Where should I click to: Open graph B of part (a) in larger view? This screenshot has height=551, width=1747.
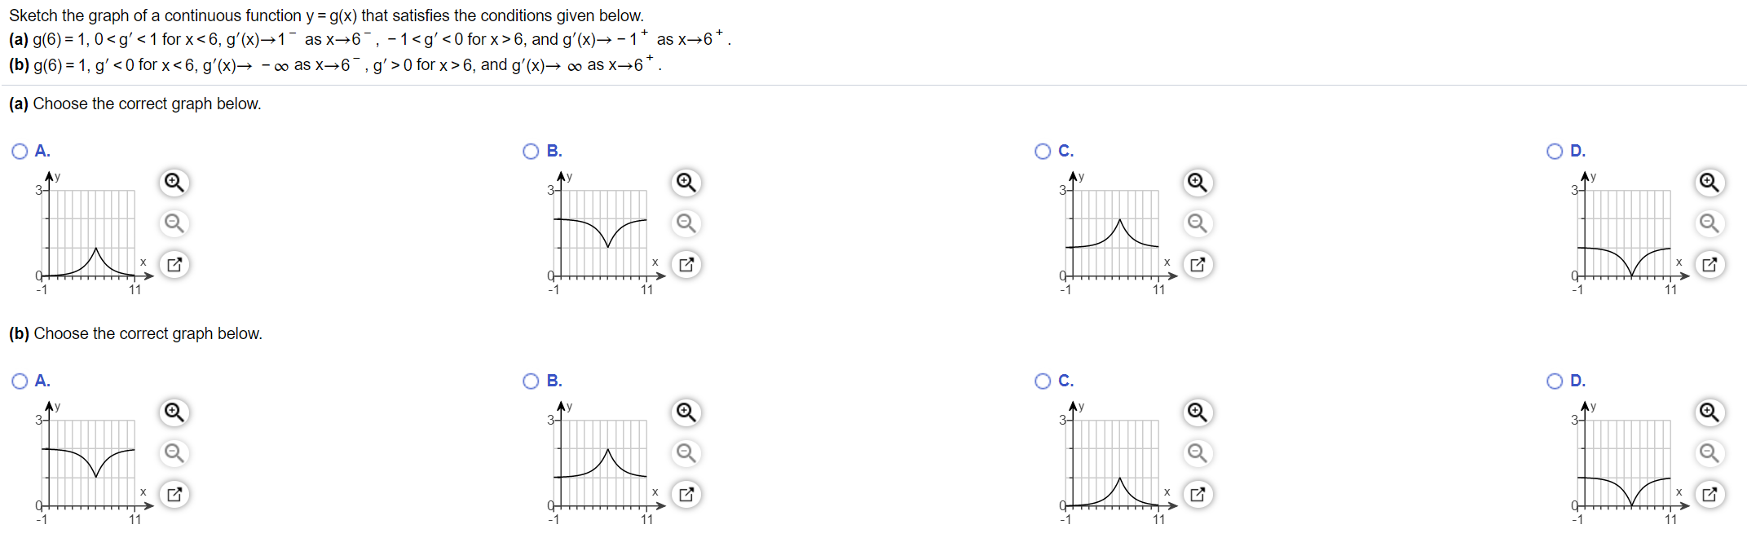coord(686,265)
